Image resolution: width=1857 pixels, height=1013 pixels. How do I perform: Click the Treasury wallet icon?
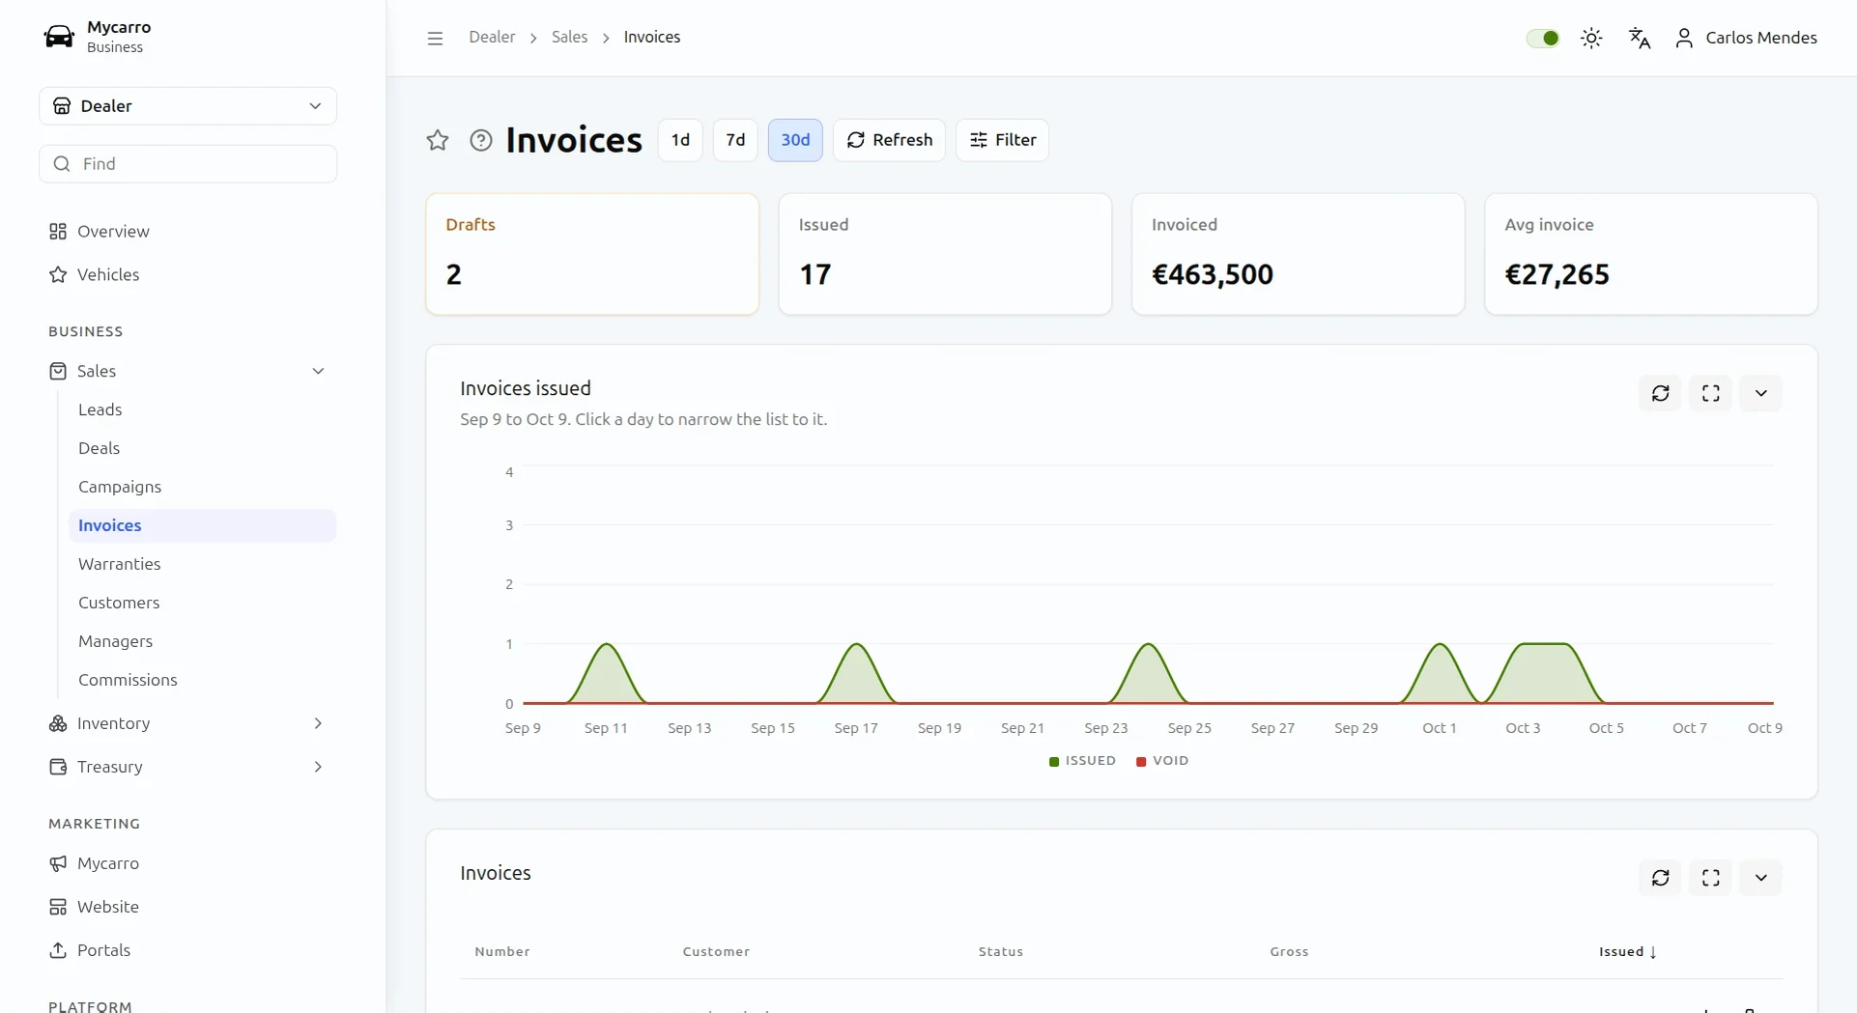(58, 767)
